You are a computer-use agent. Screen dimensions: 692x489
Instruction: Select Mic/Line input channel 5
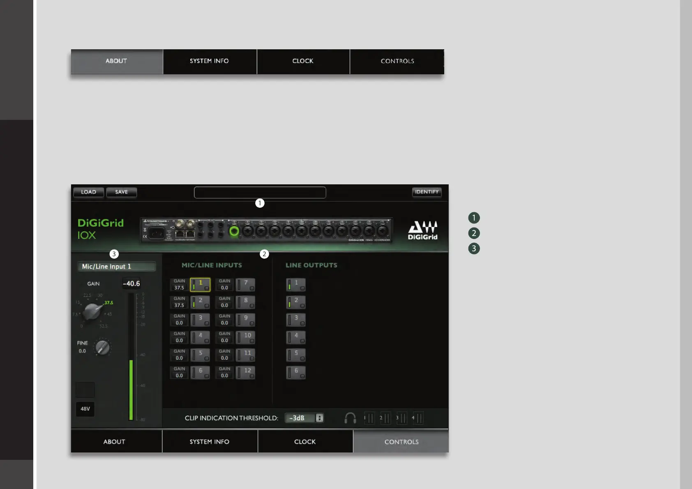200,355
